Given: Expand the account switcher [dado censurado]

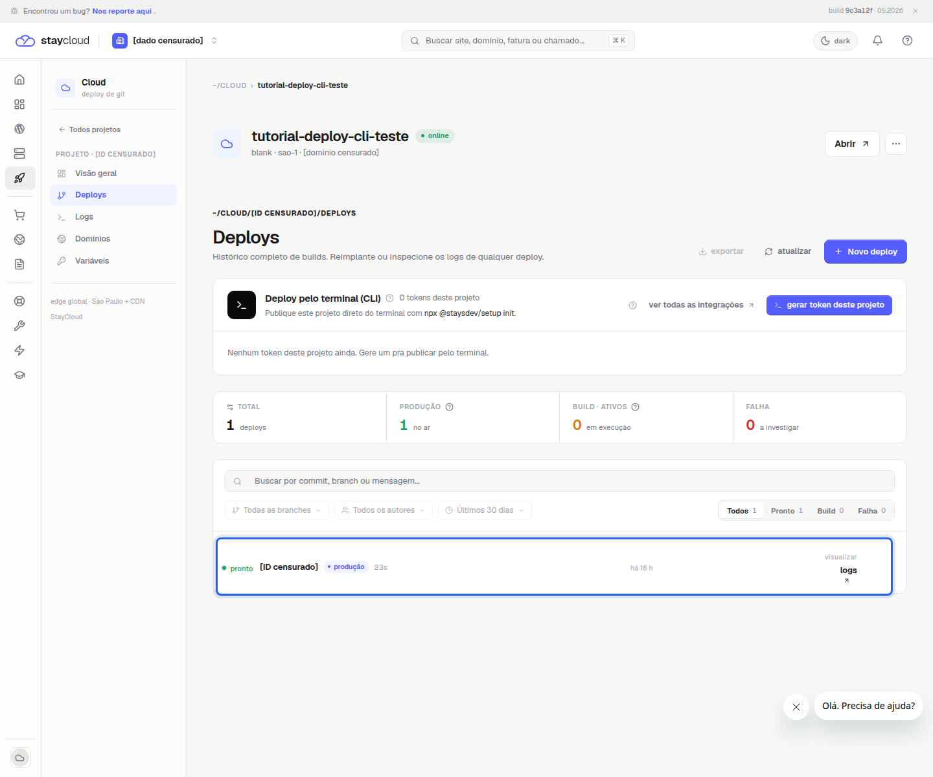Looking at the screenshot, I should (165, 41).
